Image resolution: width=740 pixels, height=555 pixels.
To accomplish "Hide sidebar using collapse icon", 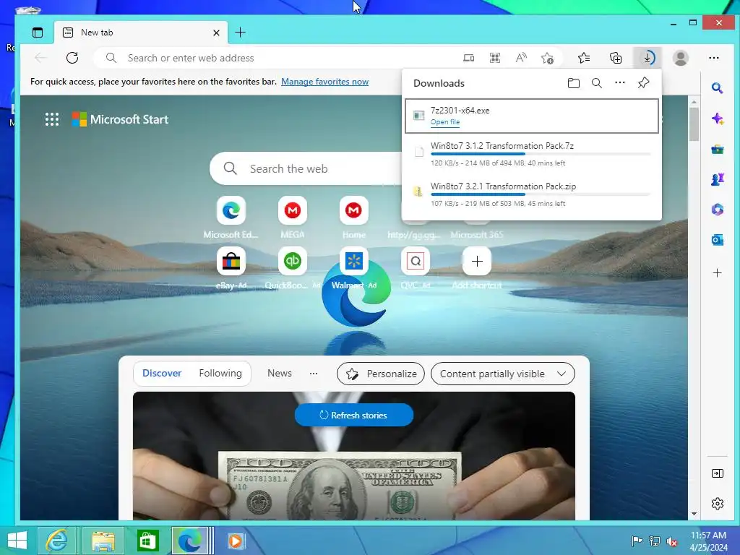I will pyautogui.click(x=718, y=473).
